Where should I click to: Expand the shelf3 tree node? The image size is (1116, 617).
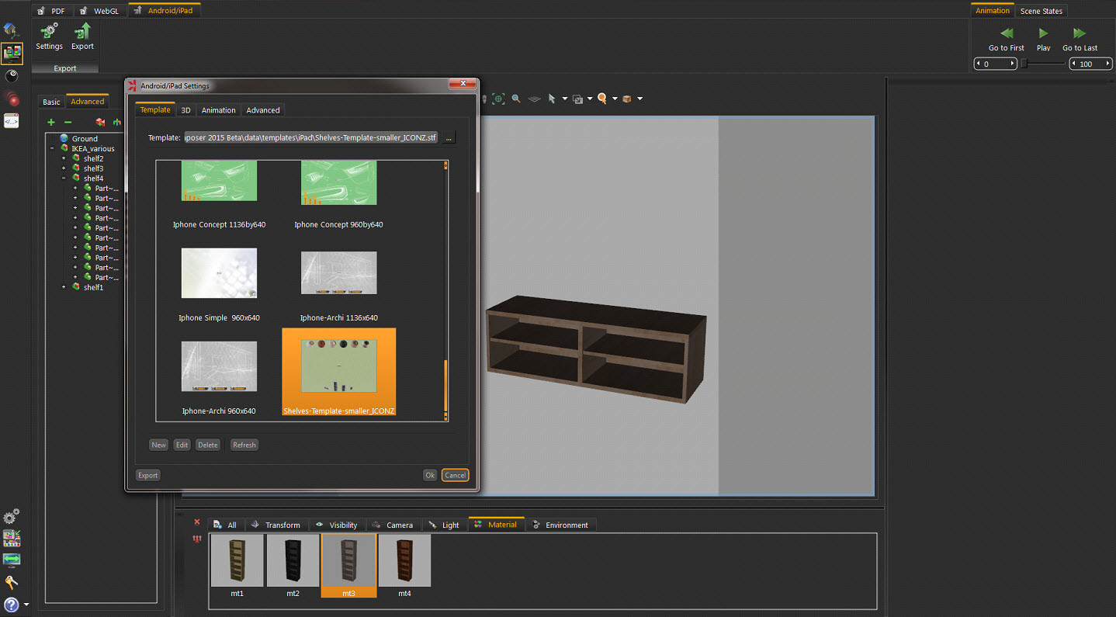[x=64, y=168]
